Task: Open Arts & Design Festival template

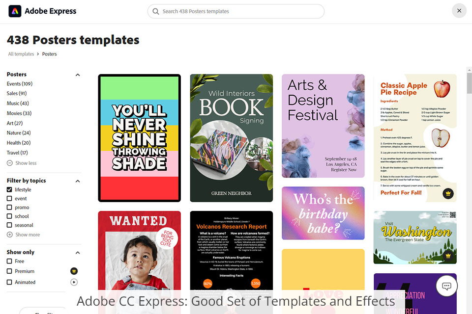Action: tap(324, 126)
